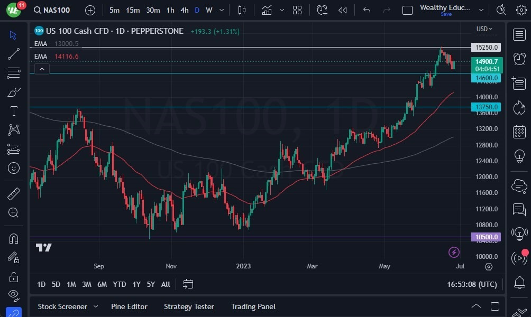
Task: Open the Trading Panel tab
Action: [x=253, y=306]
